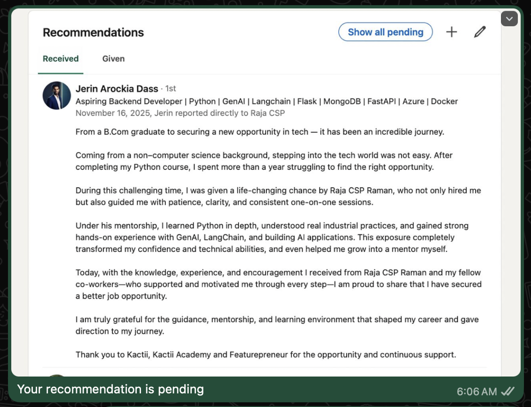Click the partially visible second recommender avatar

tap(57, 375)
